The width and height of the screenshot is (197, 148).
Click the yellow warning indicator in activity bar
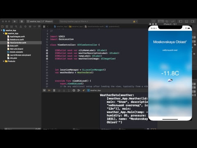tap(134, 21)
